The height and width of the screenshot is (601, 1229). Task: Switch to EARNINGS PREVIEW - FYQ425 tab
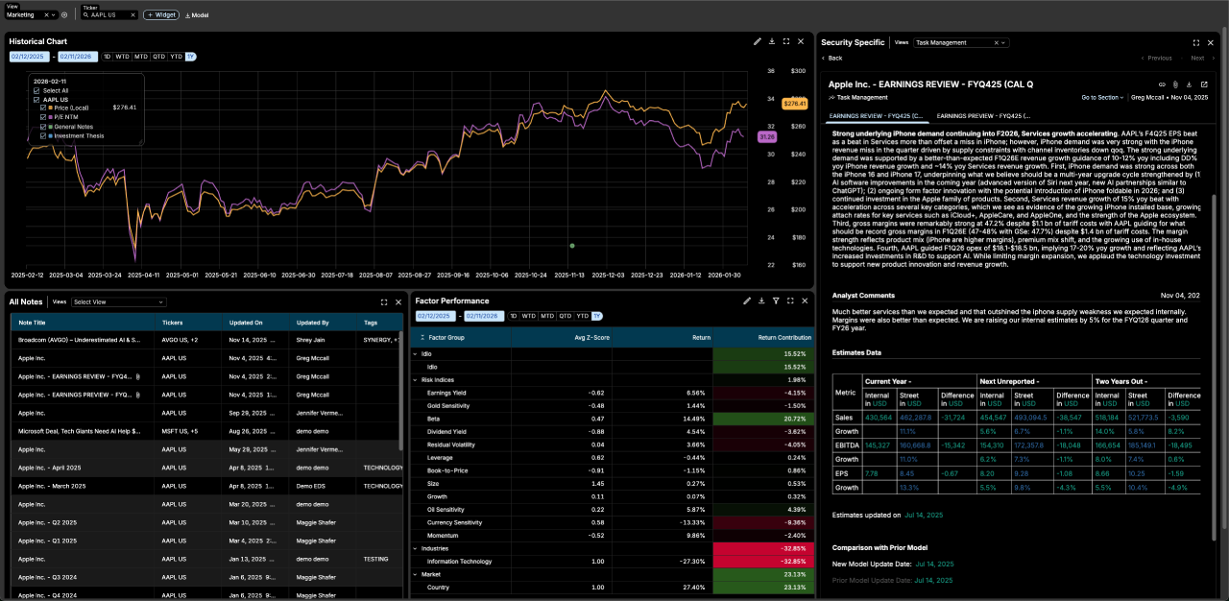[981, 115]
